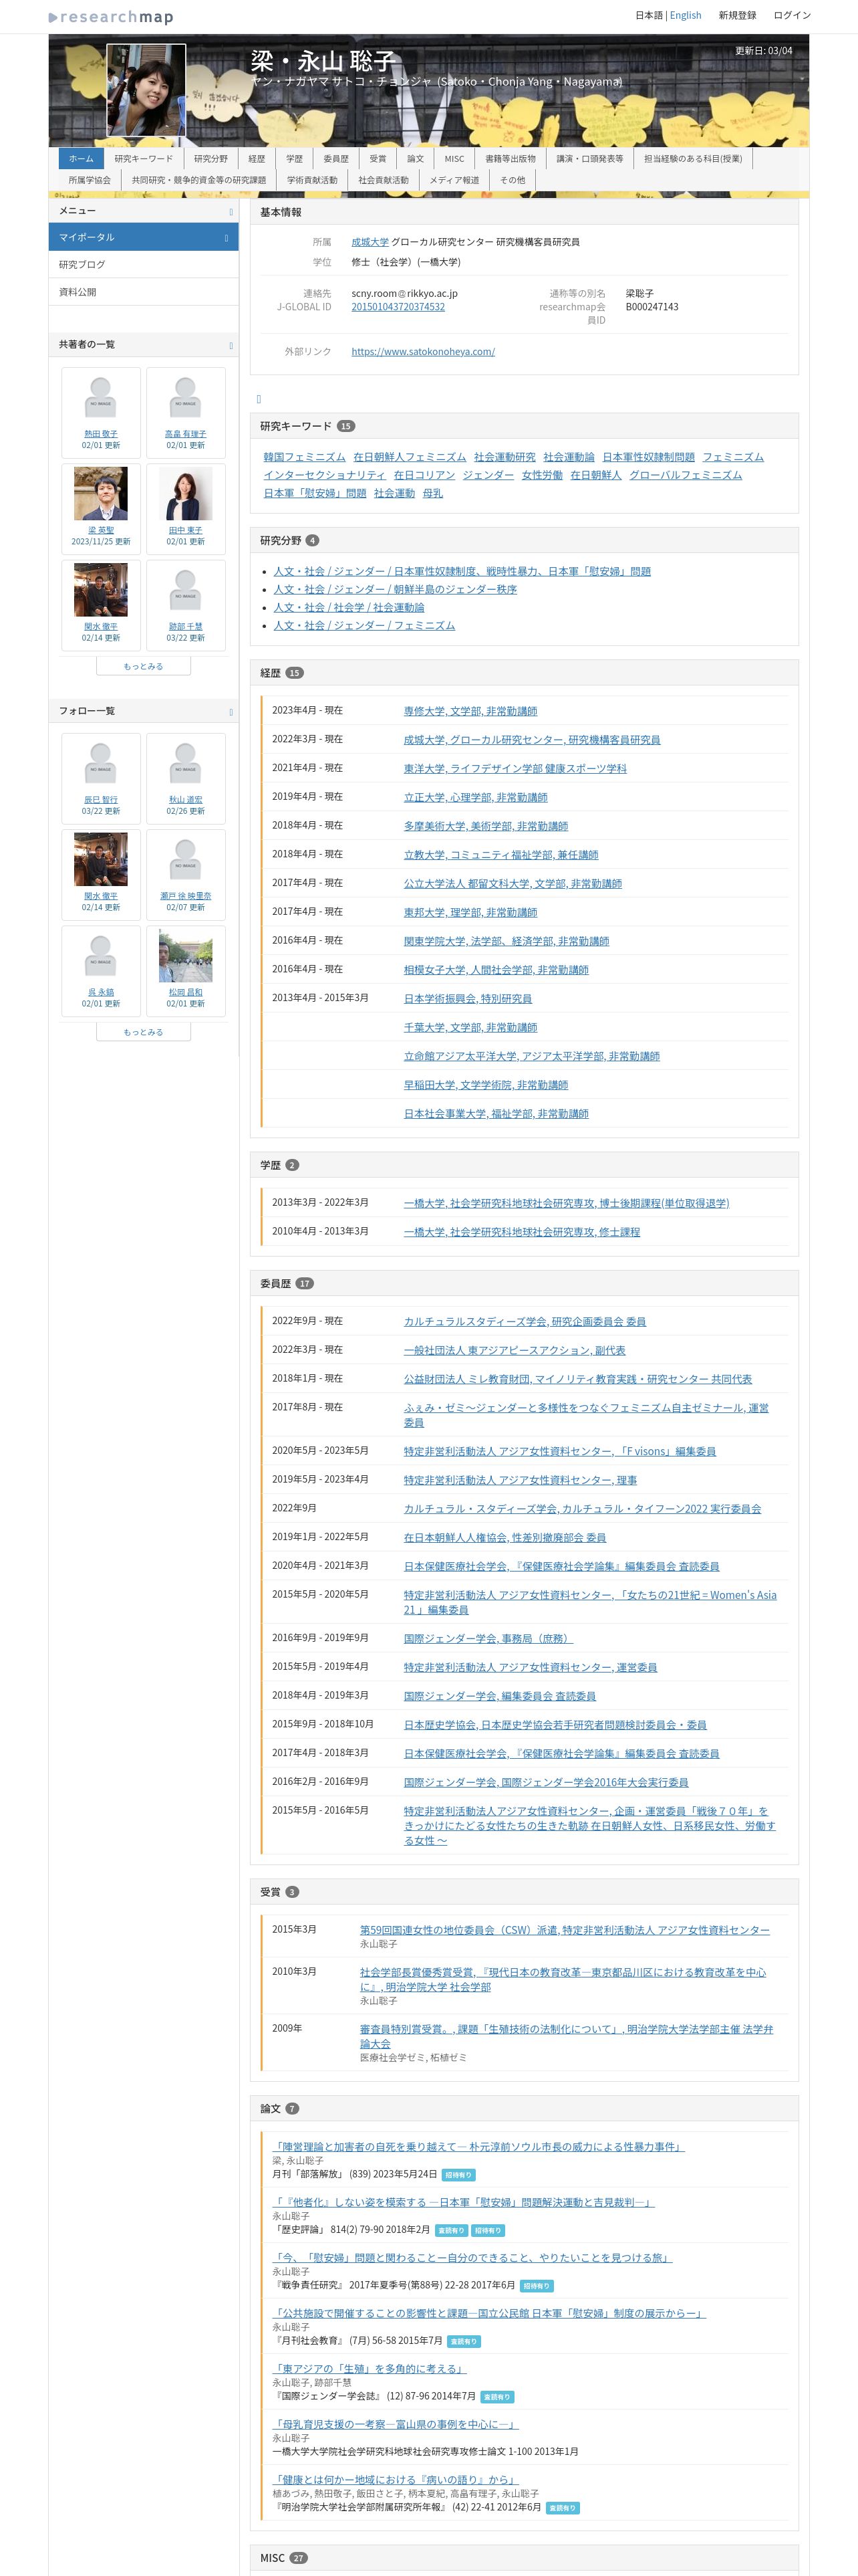Open 国際ジェンダー学会, 事務局(庶務) entry
The height and width of the screenshot is (2576, 858).
(x=488, y=1638)
